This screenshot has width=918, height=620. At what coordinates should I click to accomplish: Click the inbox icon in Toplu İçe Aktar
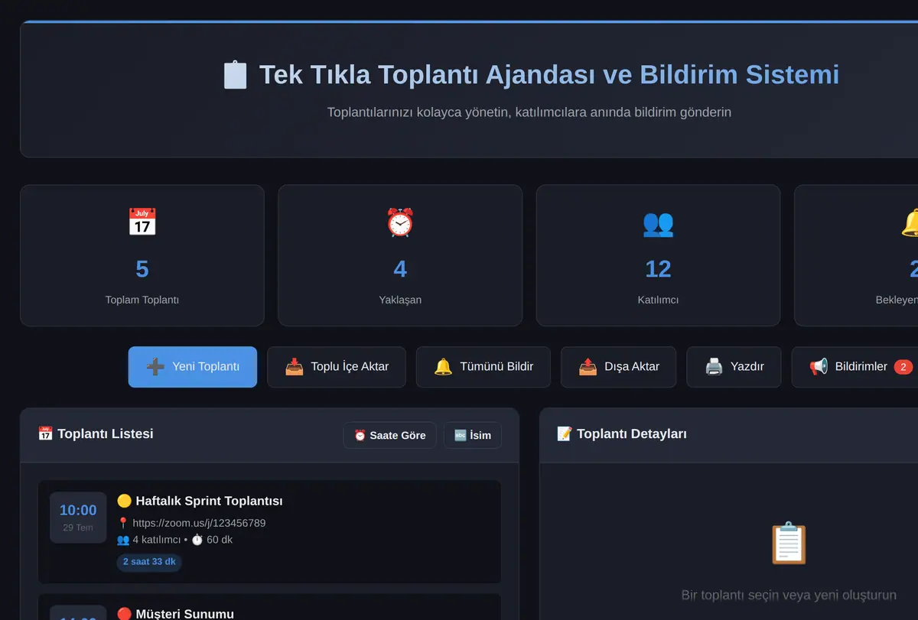[x=295, y=367]
